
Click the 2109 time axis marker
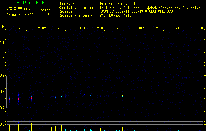(179, 28)
